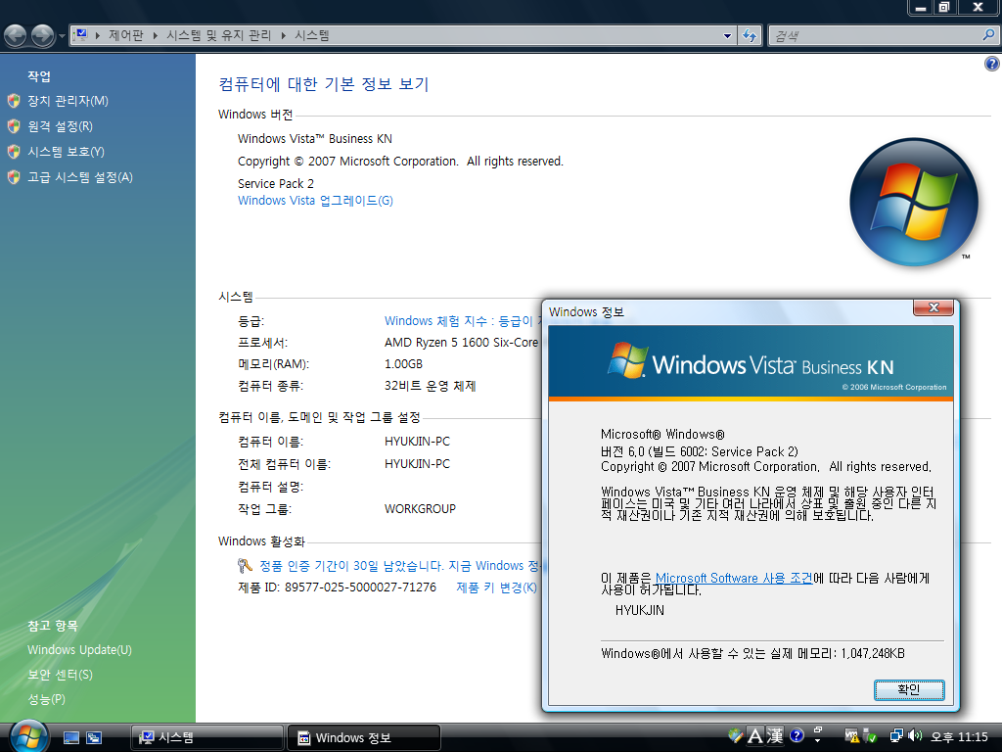Open Device Manager (장치 관리자) link
The width and height of the screenshot is (1002, 752).
[68, 101]
